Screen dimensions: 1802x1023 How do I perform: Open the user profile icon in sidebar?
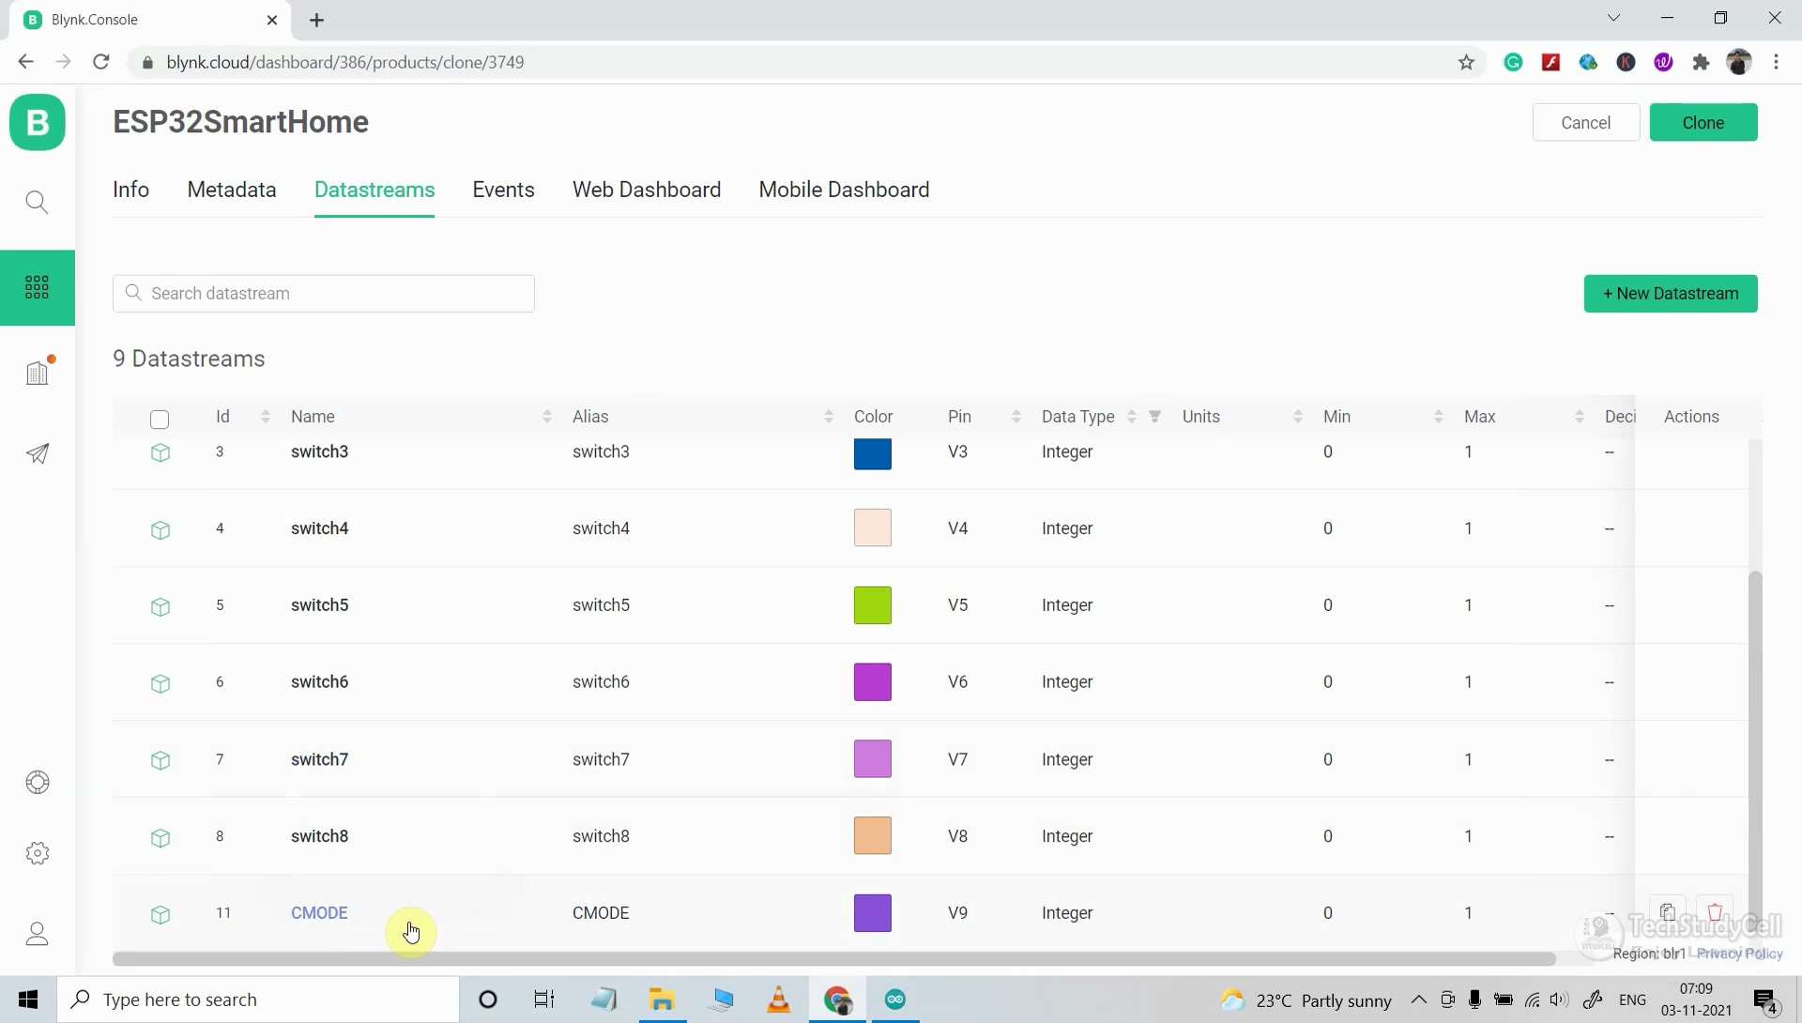click(37, 934)
